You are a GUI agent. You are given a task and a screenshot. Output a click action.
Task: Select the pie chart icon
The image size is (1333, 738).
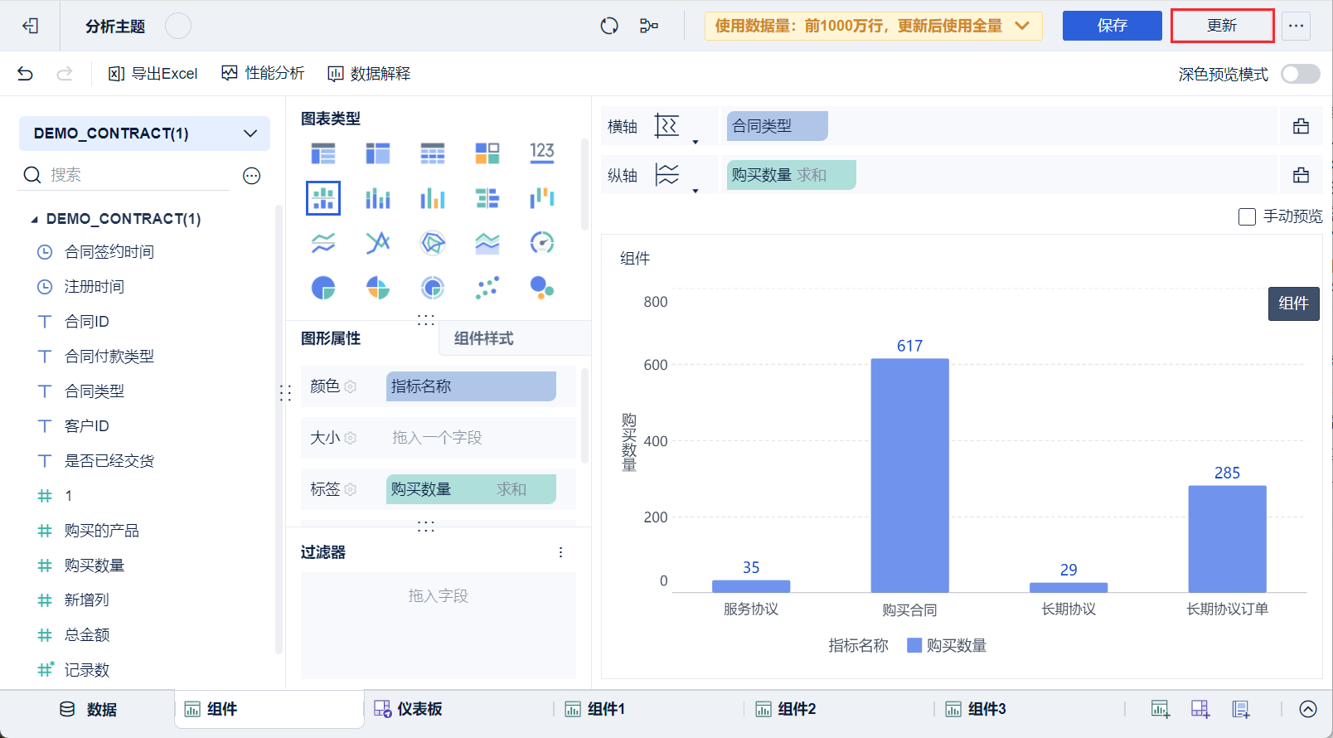[323, 288]
